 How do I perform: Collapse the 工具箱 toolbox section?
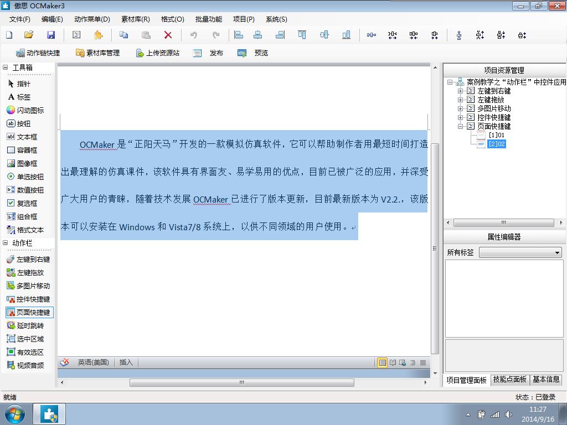coord(5,67)
